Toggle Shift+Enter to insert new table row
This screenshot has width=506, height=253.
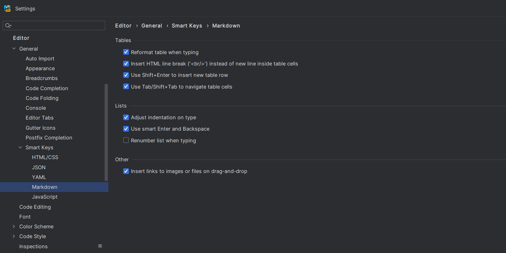tap(126, 75)
